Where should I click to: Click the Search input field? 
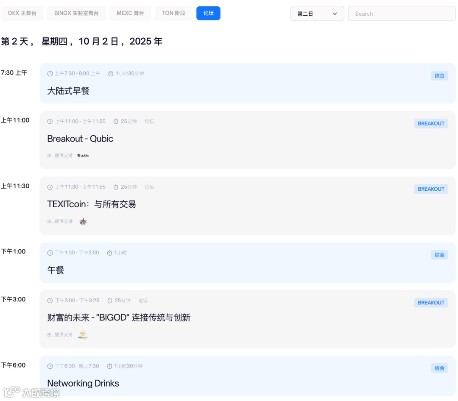402,14
